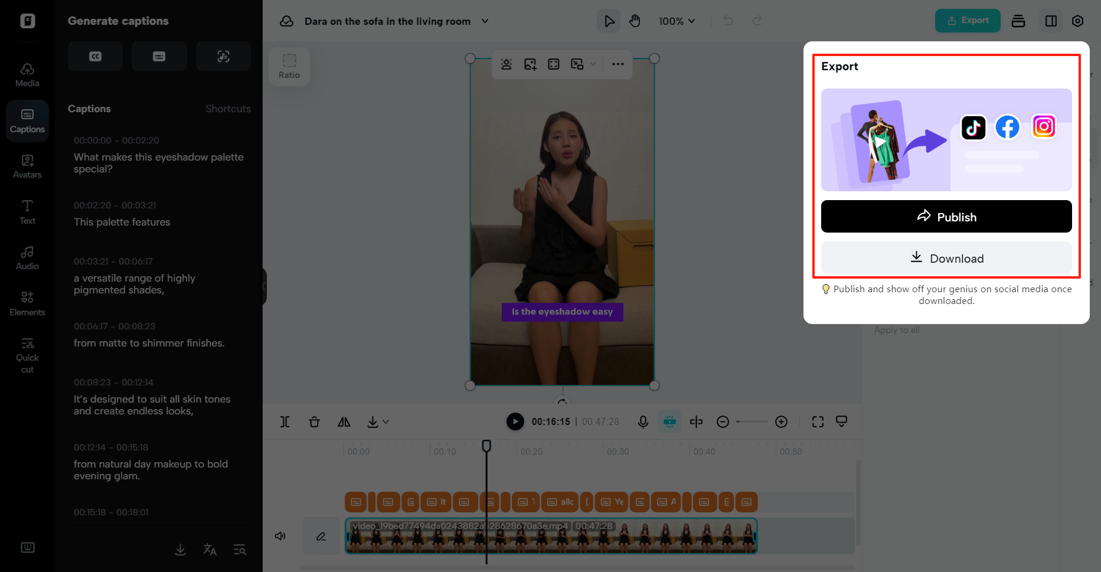Open the project title dropdown
Viewport: 1101px width, 572px height.
click(484, 21)
